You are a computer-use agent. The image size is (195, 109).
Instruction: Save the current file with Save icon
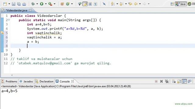click(x=13, y=4)
